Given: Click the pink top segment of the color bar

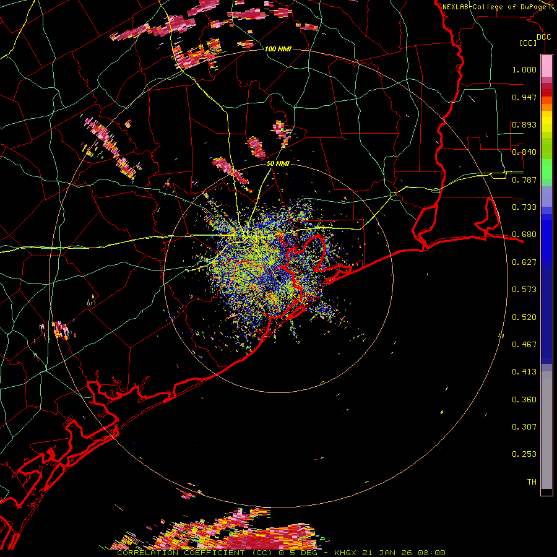Looking at the screenshot, I should 546,66.
